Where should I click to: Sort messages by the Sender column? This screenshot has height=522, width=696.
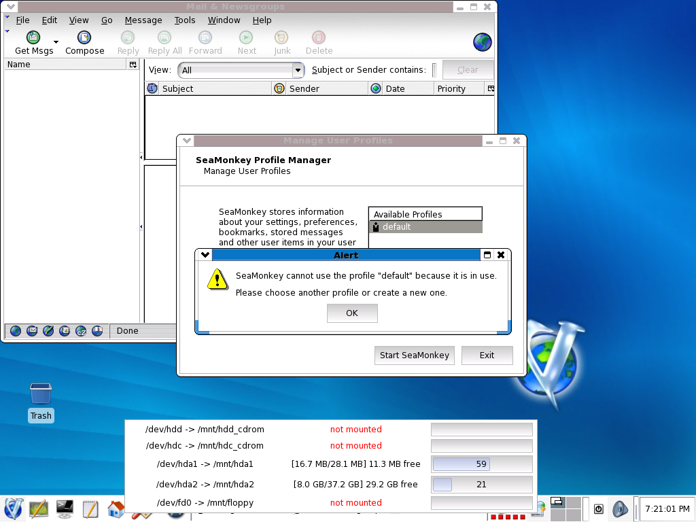point(327,89)
